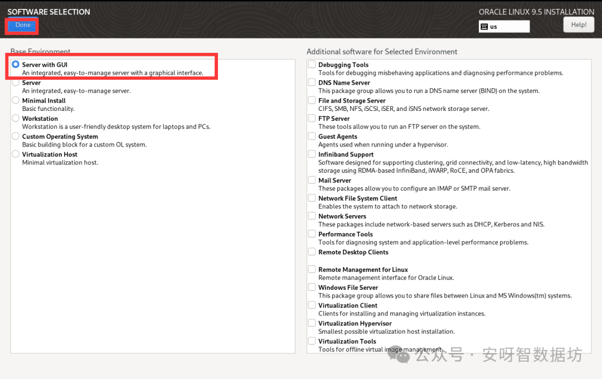
Task: Click the us keyboard layout indicator
Action: [504, 27]
